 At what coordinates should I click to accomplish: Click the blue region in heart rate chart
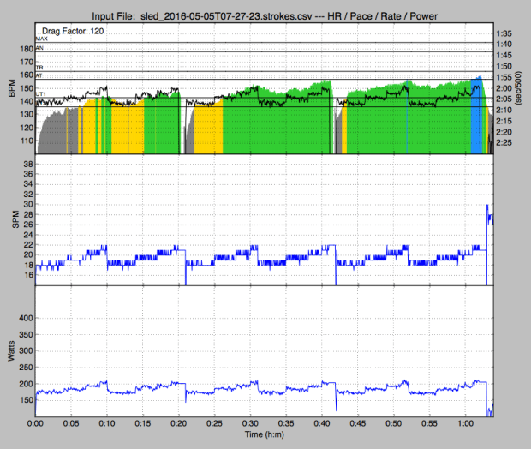476,120
